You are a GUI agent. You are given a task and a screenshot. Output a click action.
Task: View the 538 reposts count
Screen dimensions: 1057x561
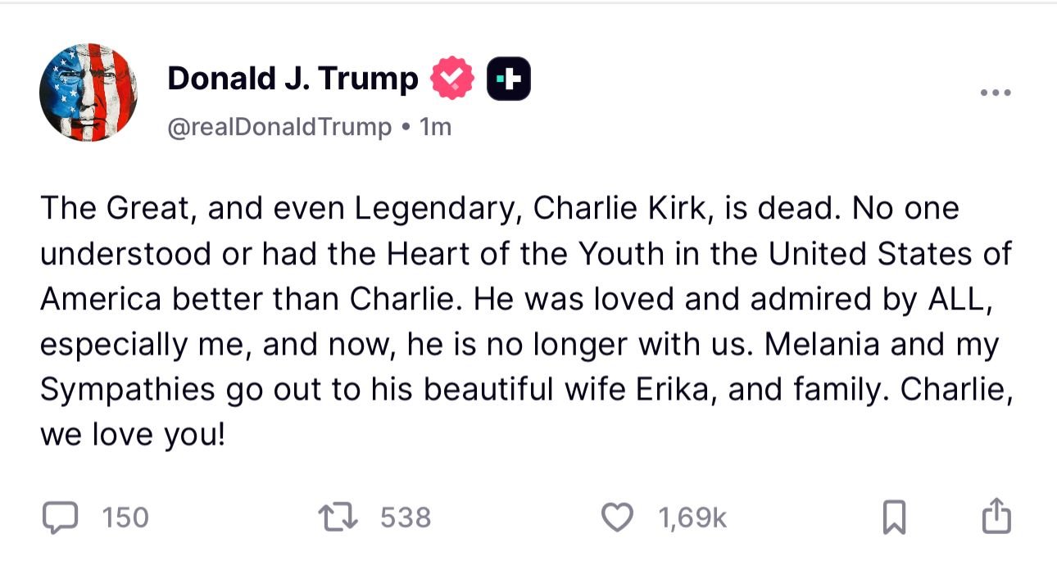[406, 518]
